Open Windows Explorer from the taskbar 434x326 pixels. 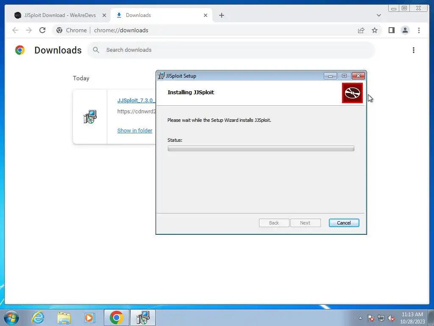[64, 318]
